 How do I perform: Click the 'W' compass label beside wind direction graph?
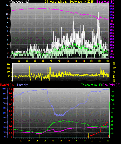114,68
